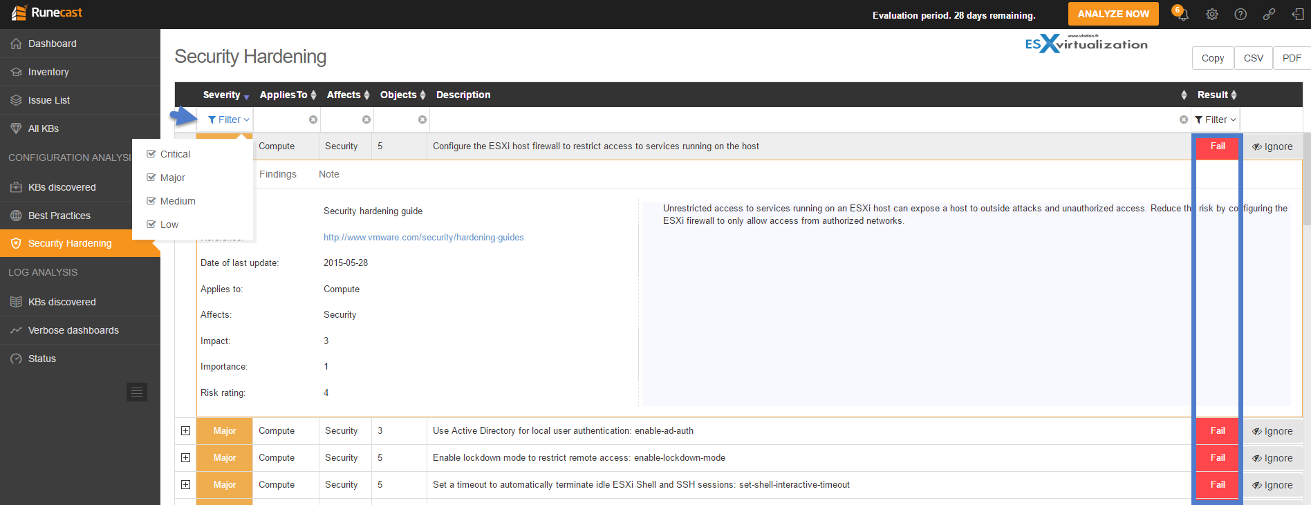Image resolution: width=1311 pixels, height=505 pixels.
Task: Click the Runecast logo icon
Action: coord(19,12)
